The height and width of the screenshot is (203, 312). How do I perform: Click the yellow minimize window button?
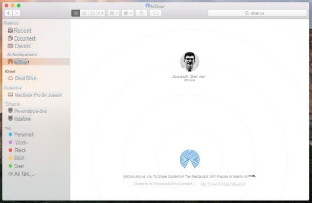pyautogui.click(x=13, y=6)
